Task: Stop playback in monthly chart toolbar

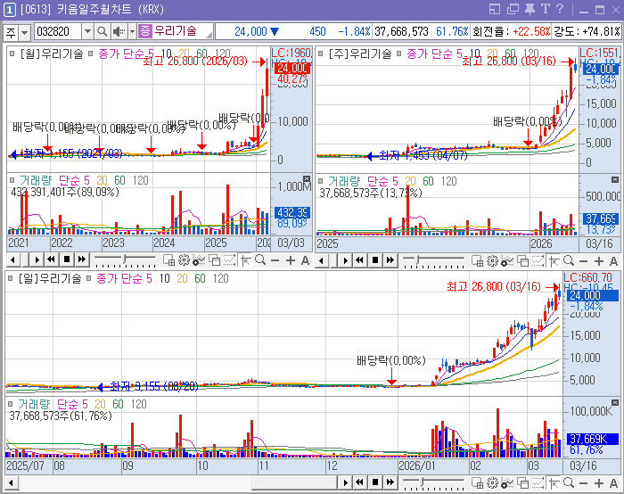Action: coord(67,259)
